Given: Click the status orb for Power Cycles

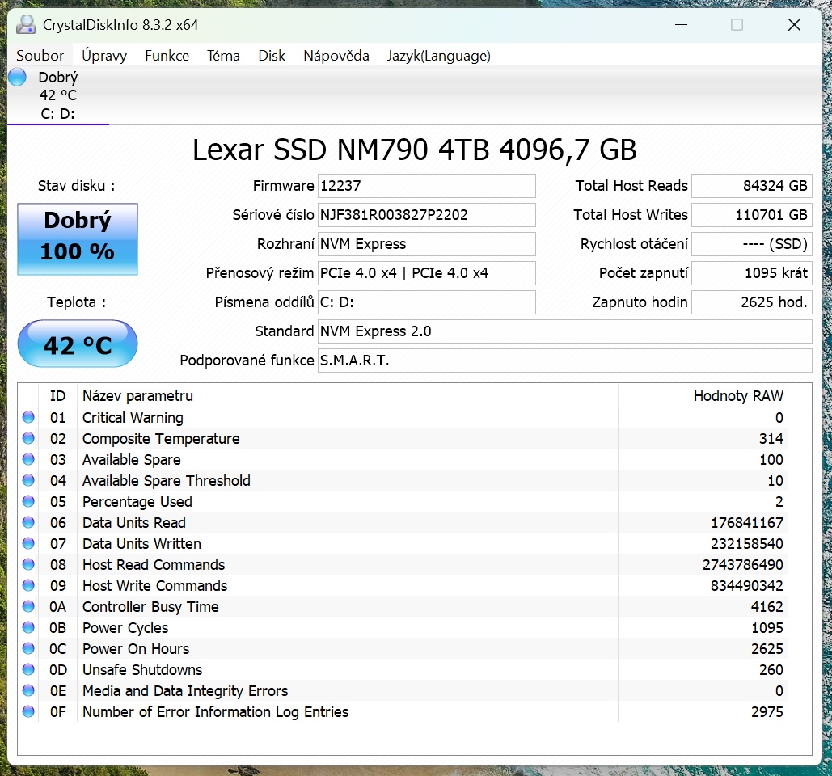Looking at the screenshot, I should point(28,627).
